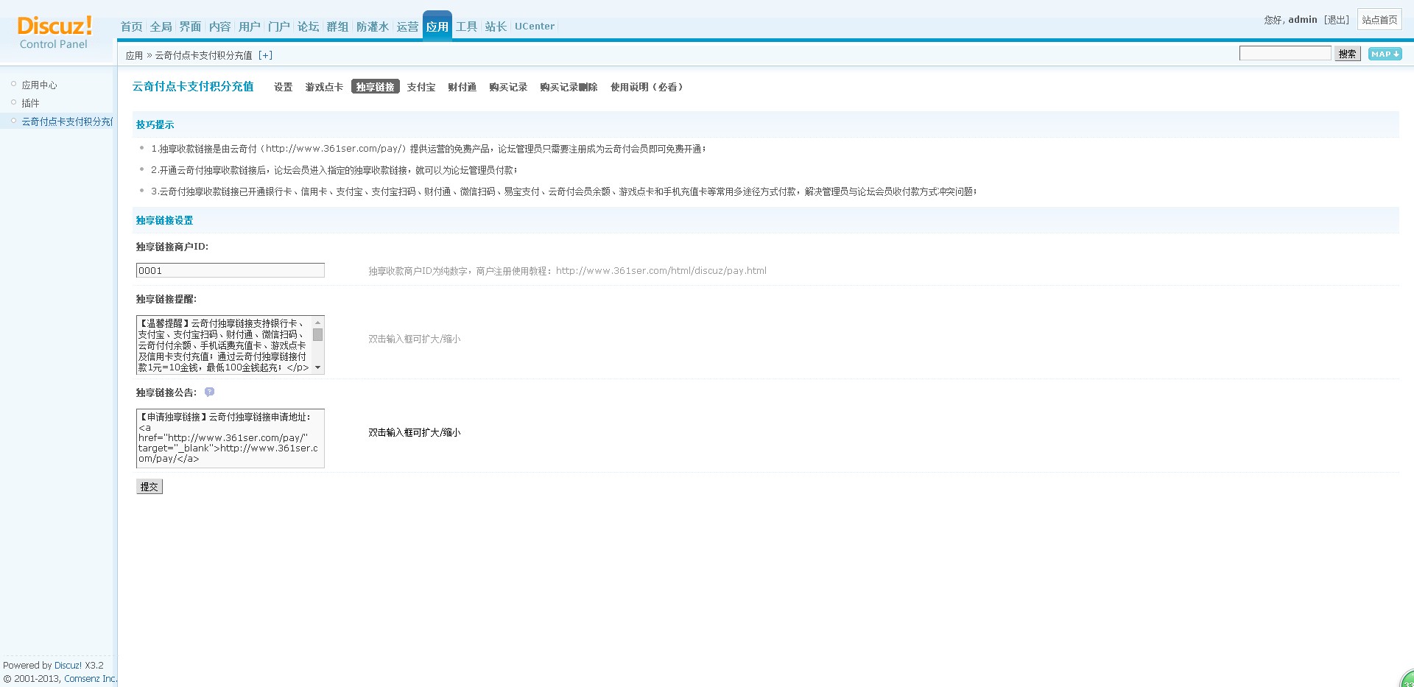Select the 独享链接 tab
Viewport: 1414px width, 687px height.
[x=376, y=87]
